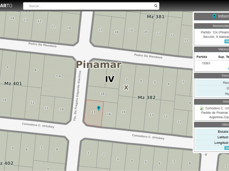The width and height of the screenshot is (229, 171).
Task: Focus the Buscar search field
Action: (x=91, y=6)
